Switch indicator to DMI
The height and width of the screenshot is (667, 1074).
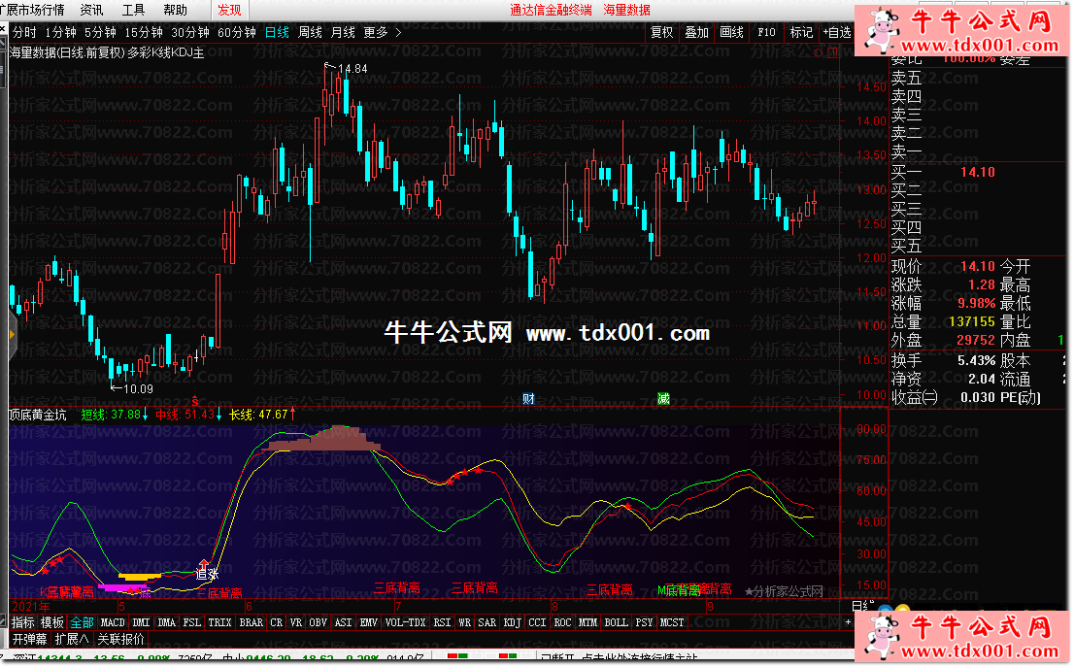[141, 622]
